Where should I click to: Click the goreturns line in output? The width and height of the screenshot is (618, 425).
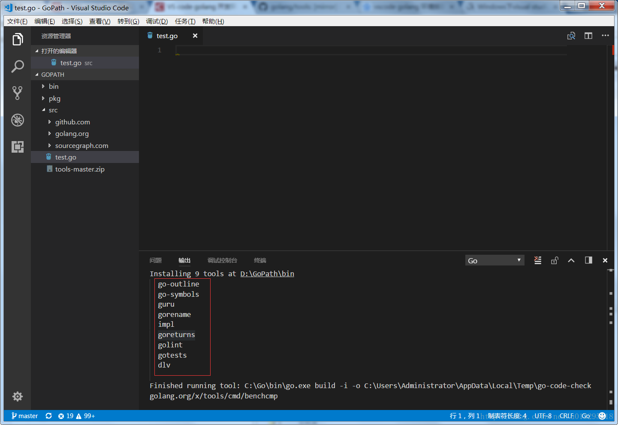coord(176,335)
